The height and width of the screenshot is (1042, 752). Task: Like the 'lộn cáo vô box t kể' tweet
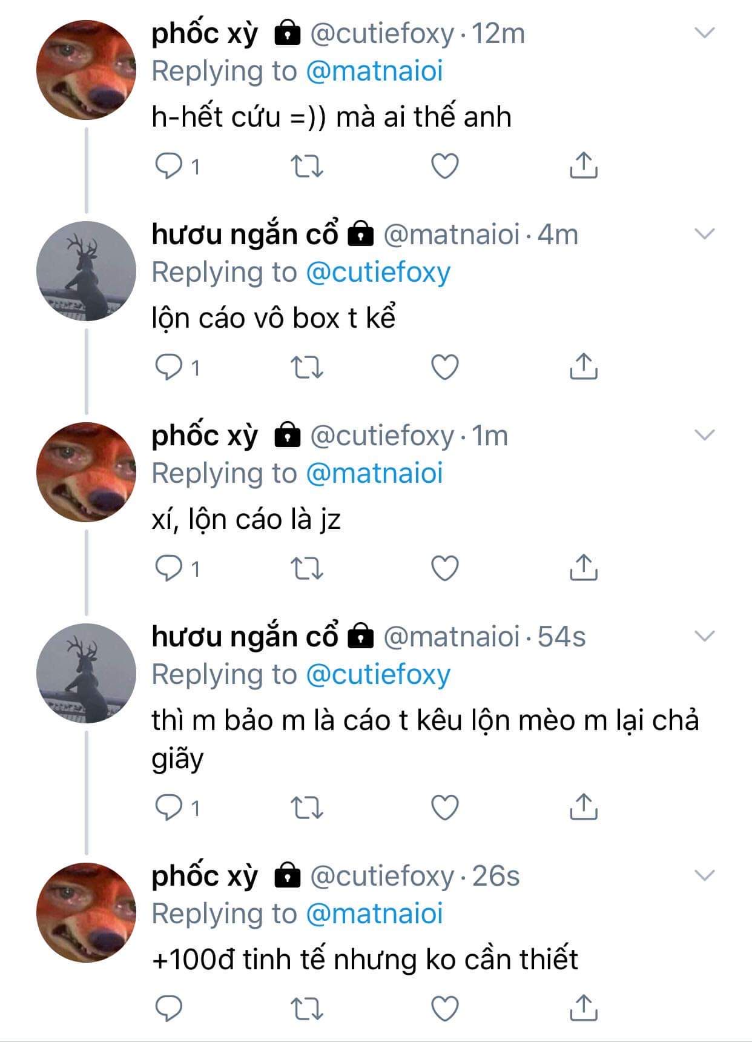click(x=444, y=367)
